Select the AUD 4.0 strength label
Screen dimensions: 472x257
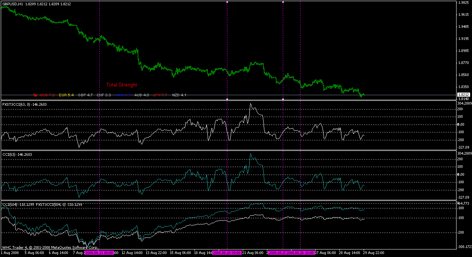tap(142, 95)
